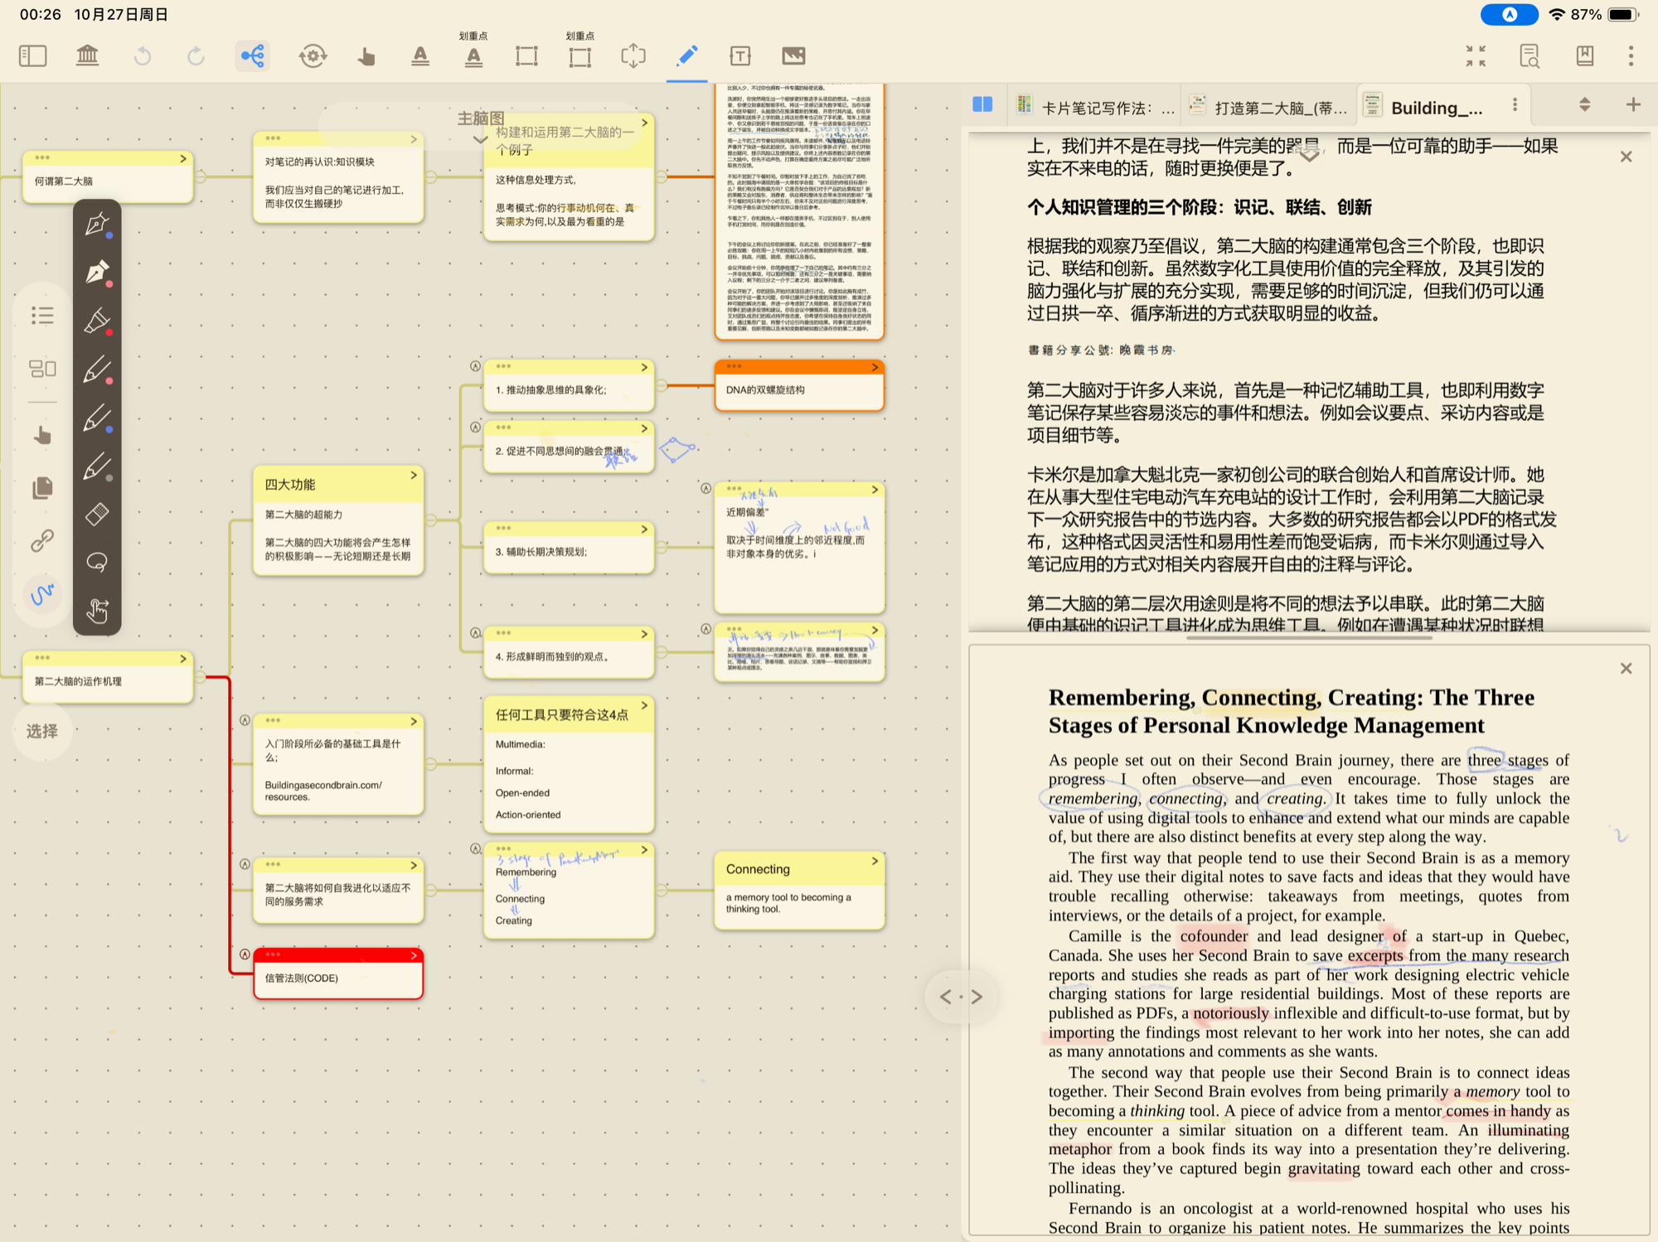Viewport: 1658px width, 1242px height.
Task: Toggle the handwriting scribble button in sidebar
Action: point(42,594)
